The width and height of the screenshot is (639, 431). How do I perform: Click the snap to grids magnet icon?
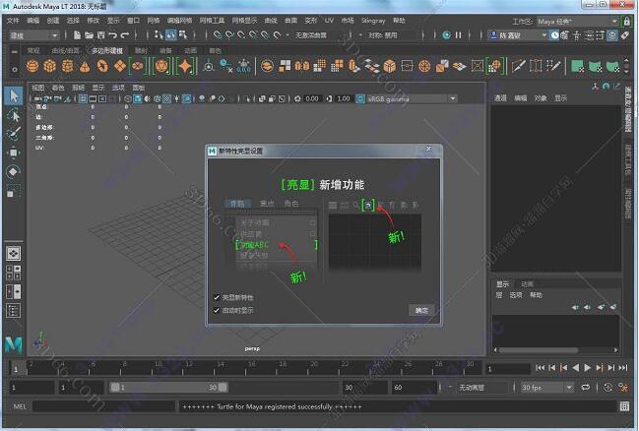218,35
